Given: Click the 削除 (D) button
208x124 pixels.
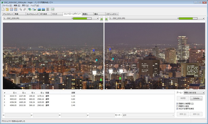Looking at the screenshot, I should point(183,114).
